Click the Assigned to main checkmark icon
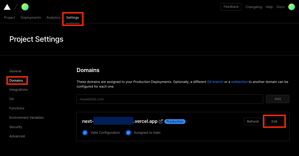This screenshot has width=299, height=156. pyautogui.click(x=128, y=133)
